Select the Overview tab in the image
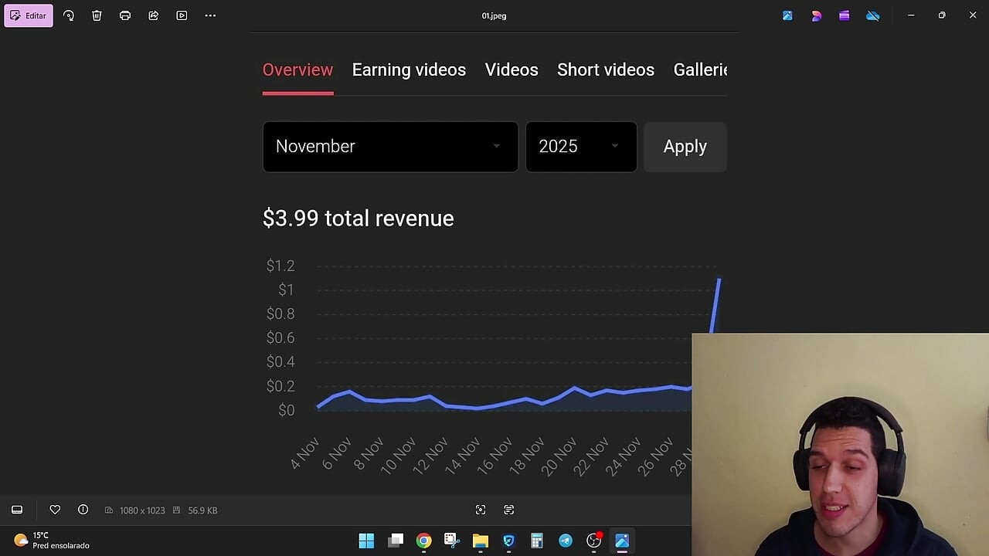 [297, 70]
